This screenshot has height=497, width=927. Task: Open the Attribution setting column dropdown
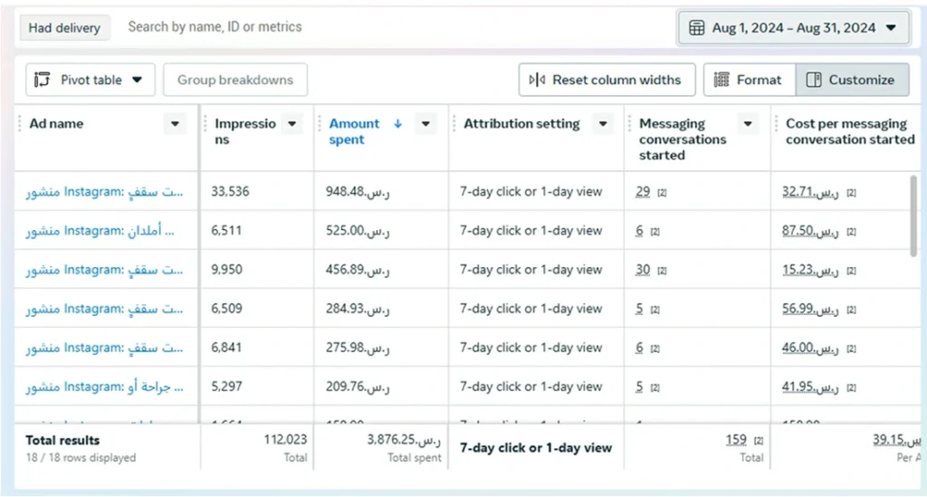(x=603, y=124)
